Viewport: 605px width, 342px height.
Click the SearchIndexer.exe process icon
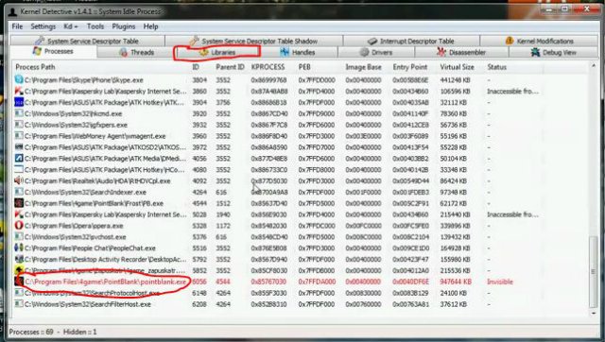coord(19,192)
